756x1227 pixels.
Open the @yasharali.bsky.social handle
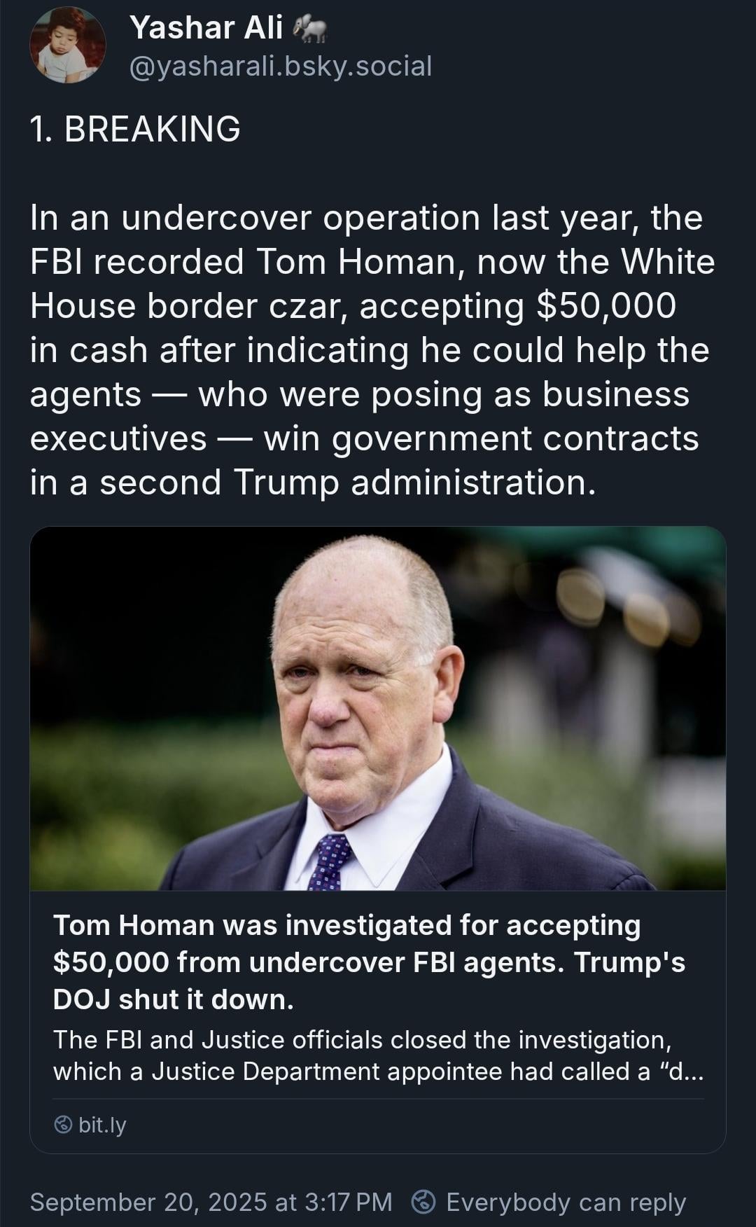(281, 66)
